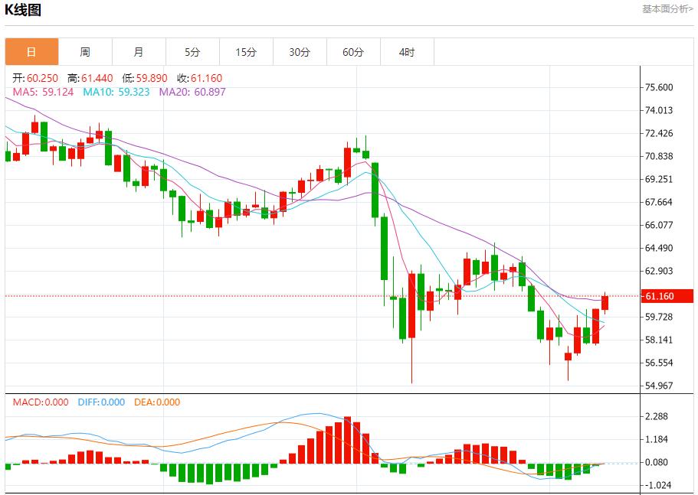Switch to the 4时 chart tab

[x=407, y=52]
